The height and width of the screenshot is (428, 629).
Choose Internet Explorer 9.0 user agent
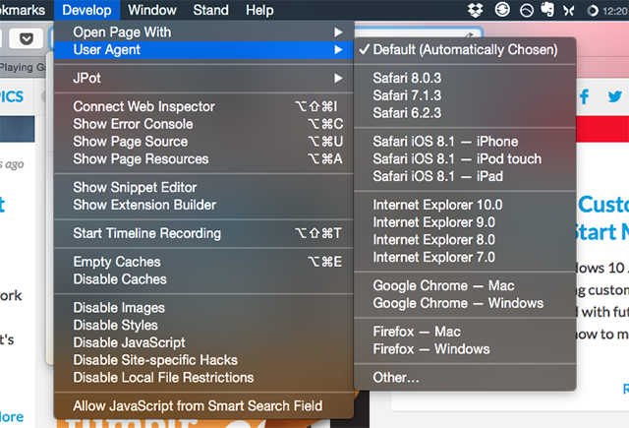pos(465,222)
